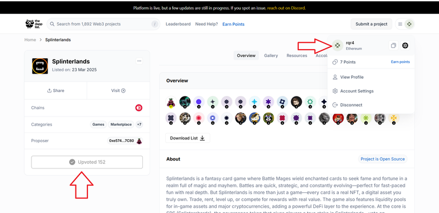439x213 pixels.
Task: Click the cyan cross upvoter avatar
Action: coord(254,102)
